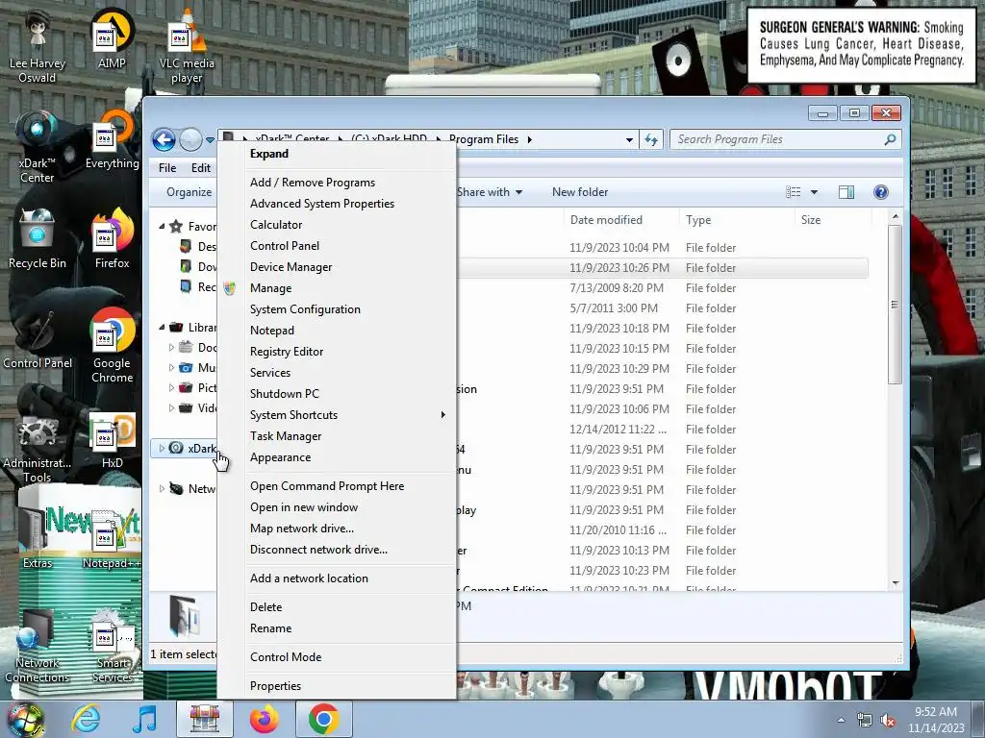Click the scrollbar down arrow
This screenshot has width=985, height=738.
point(896,583)
